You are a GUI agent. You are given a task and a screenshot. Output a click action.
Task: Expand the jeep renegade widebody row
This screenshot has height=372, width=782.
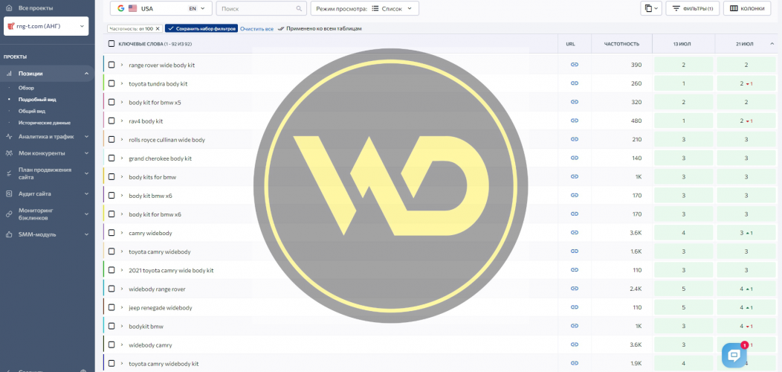point(122,307)
